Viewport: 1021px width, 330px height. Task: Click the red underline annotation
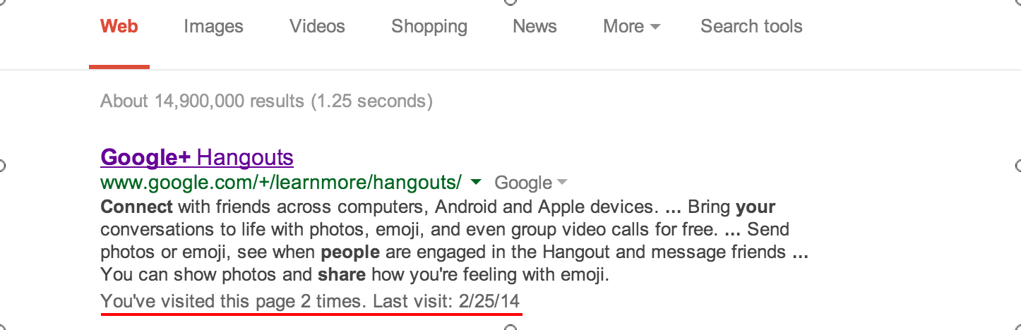point(311,314)
